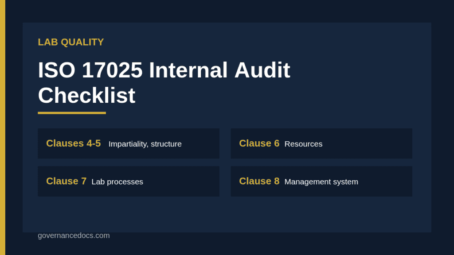Click the Impartiality, structure description
This screenshot has width=454, height=255.
pos(145,144)
